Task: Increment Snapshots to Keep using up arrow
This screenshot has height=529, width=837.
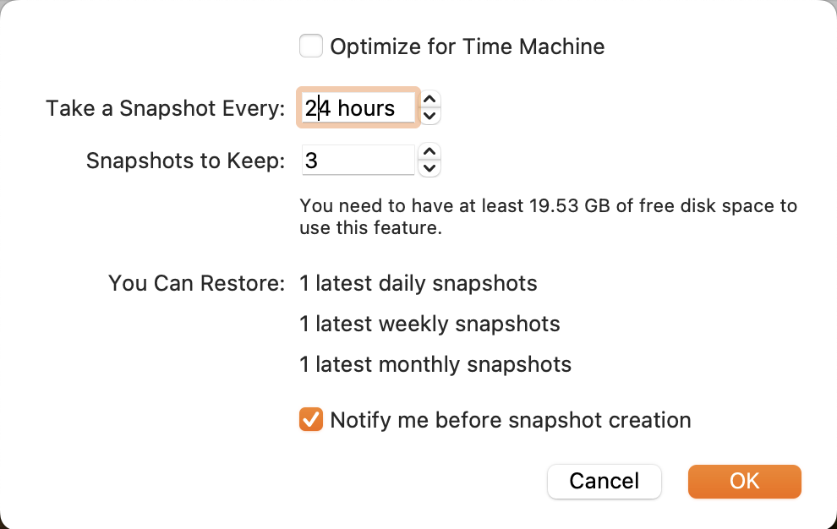Action: click(429, 152)
